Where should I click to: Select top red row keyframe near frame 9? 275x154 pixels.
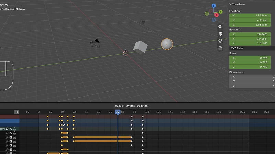48,117
